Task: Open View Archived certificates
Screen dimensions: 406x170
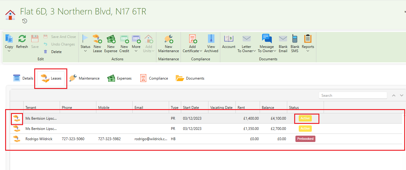Action: pos(211,39)
